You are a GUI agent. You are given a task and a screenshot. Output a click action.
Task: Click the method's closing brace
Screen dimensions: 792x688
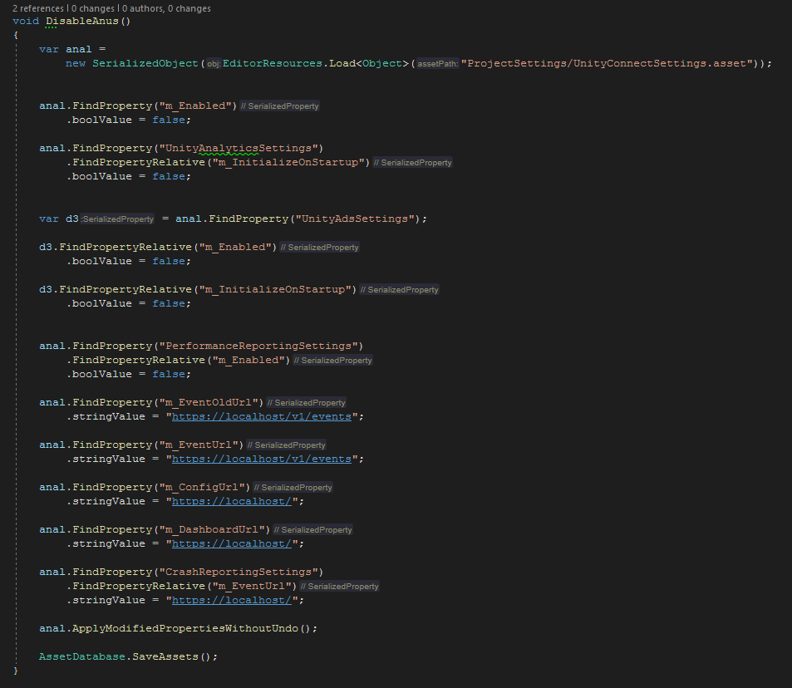point(16,671)
